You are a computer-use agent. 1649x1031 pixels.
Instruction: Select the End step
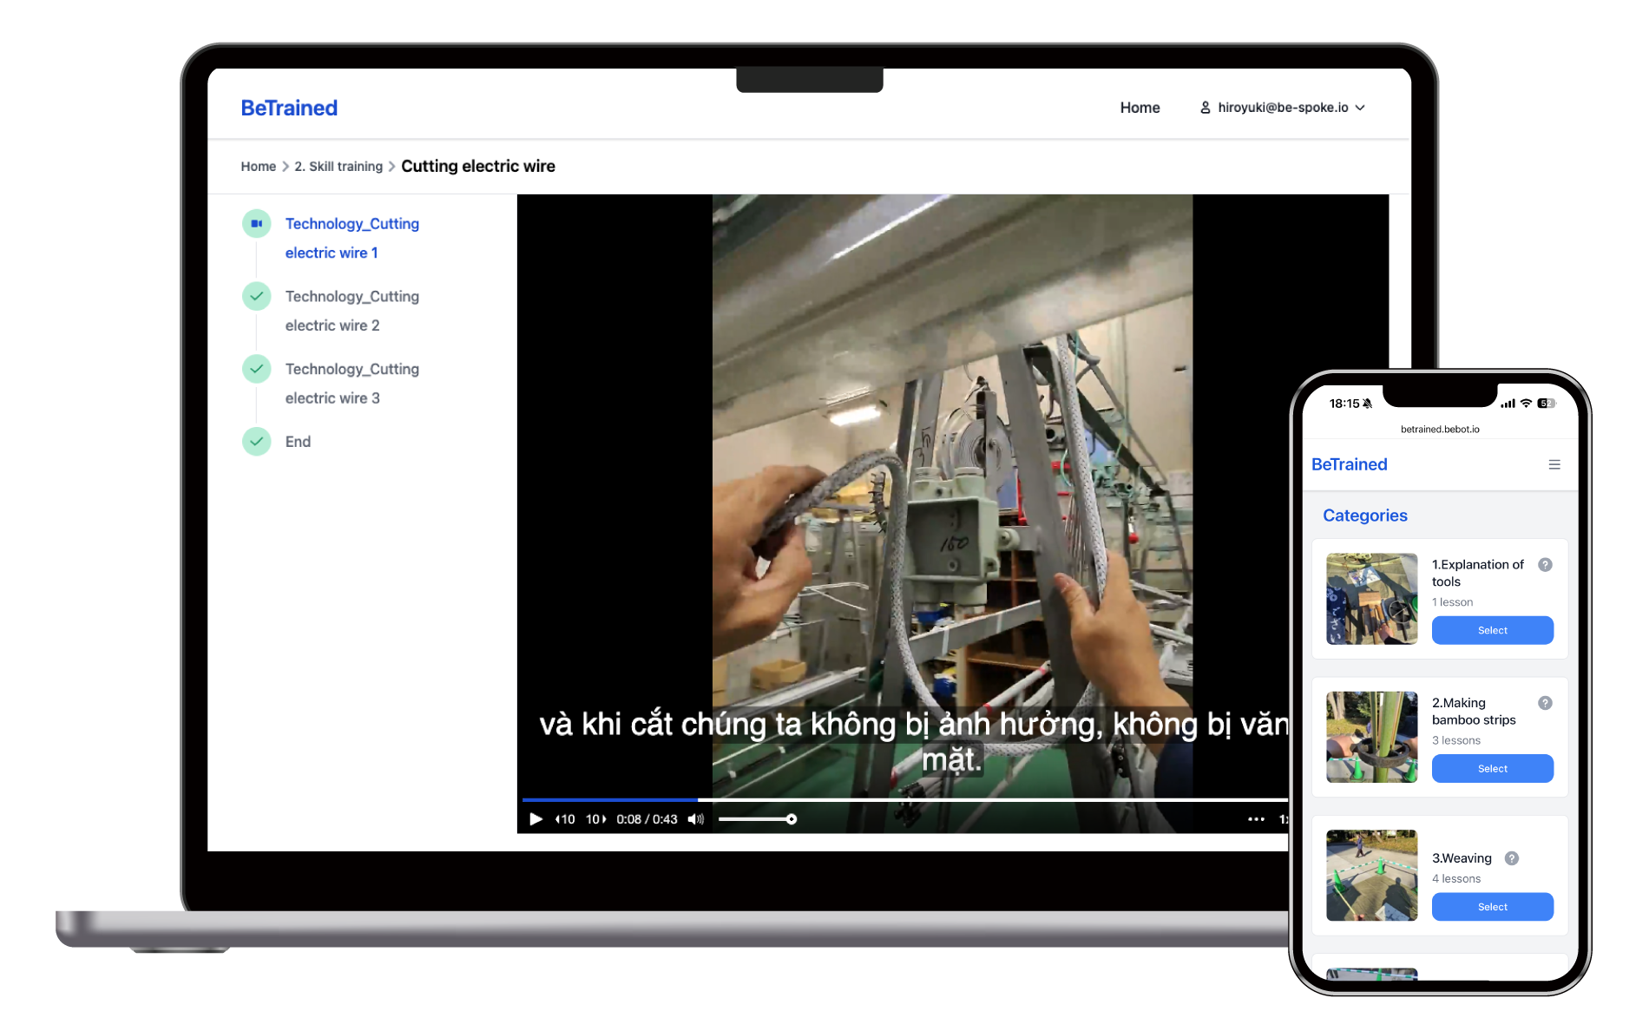coord(298,442)
